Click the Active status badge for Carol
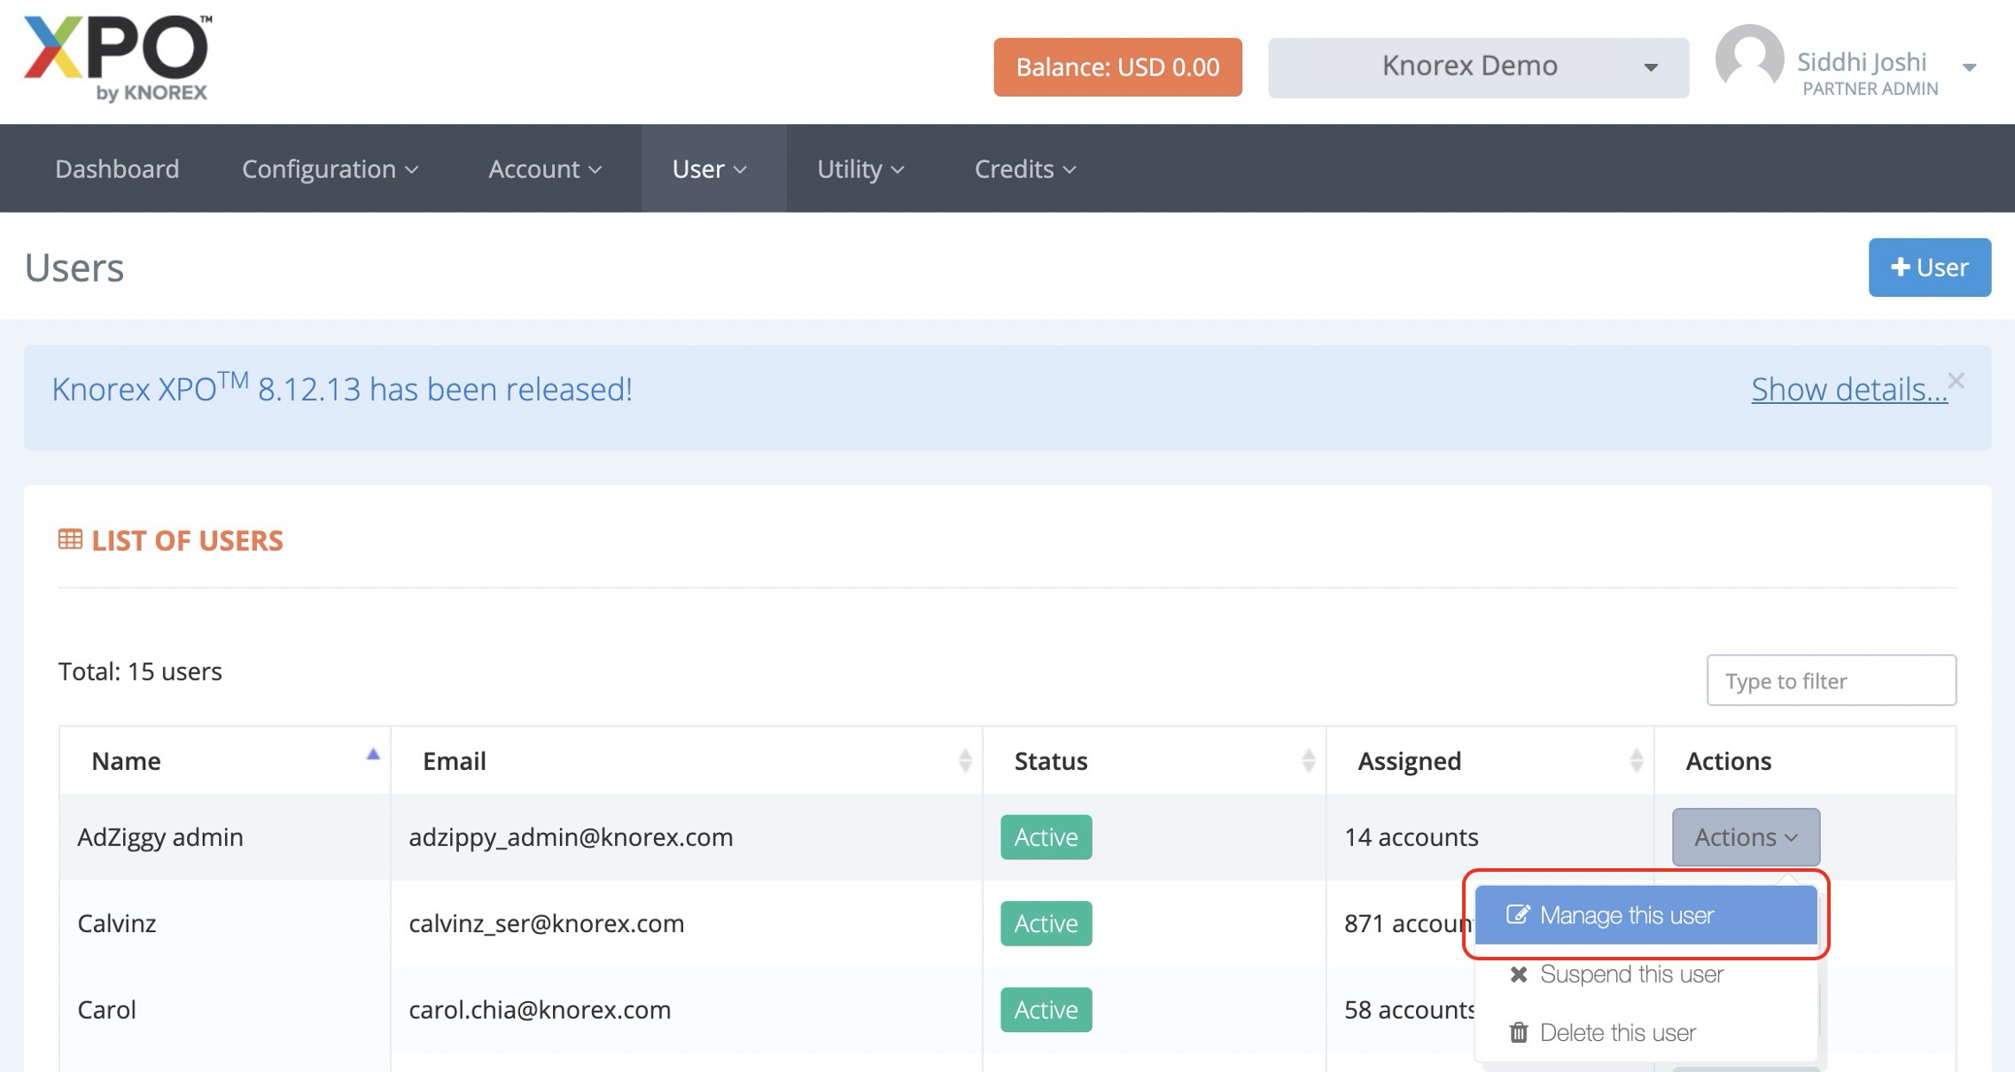The image size is (2015, 1072). click(x=1046, y=1009)
